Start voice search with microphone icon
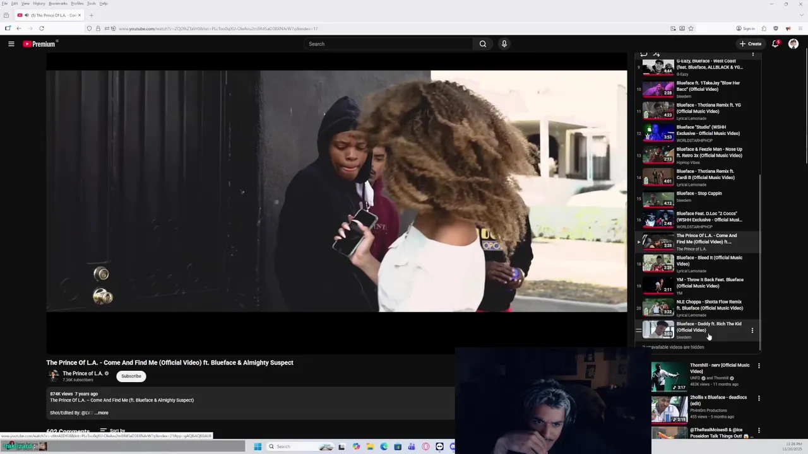Screen dimensions: 808x454 [x=504, y=44]
